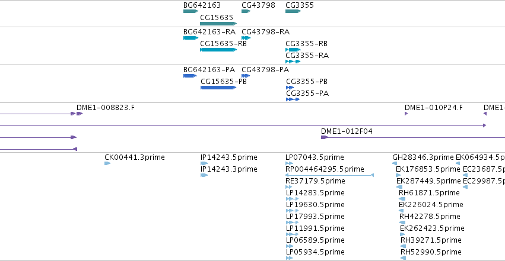Open the LP07043.5prime label
The width and height of the screenshot is (505, 261).
315,157
